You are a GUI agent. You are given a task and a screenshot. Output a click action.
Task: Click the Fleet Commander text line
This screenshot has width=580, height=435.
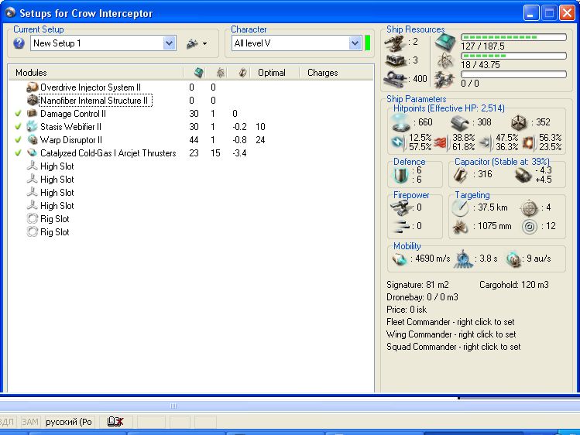(450, 322)
